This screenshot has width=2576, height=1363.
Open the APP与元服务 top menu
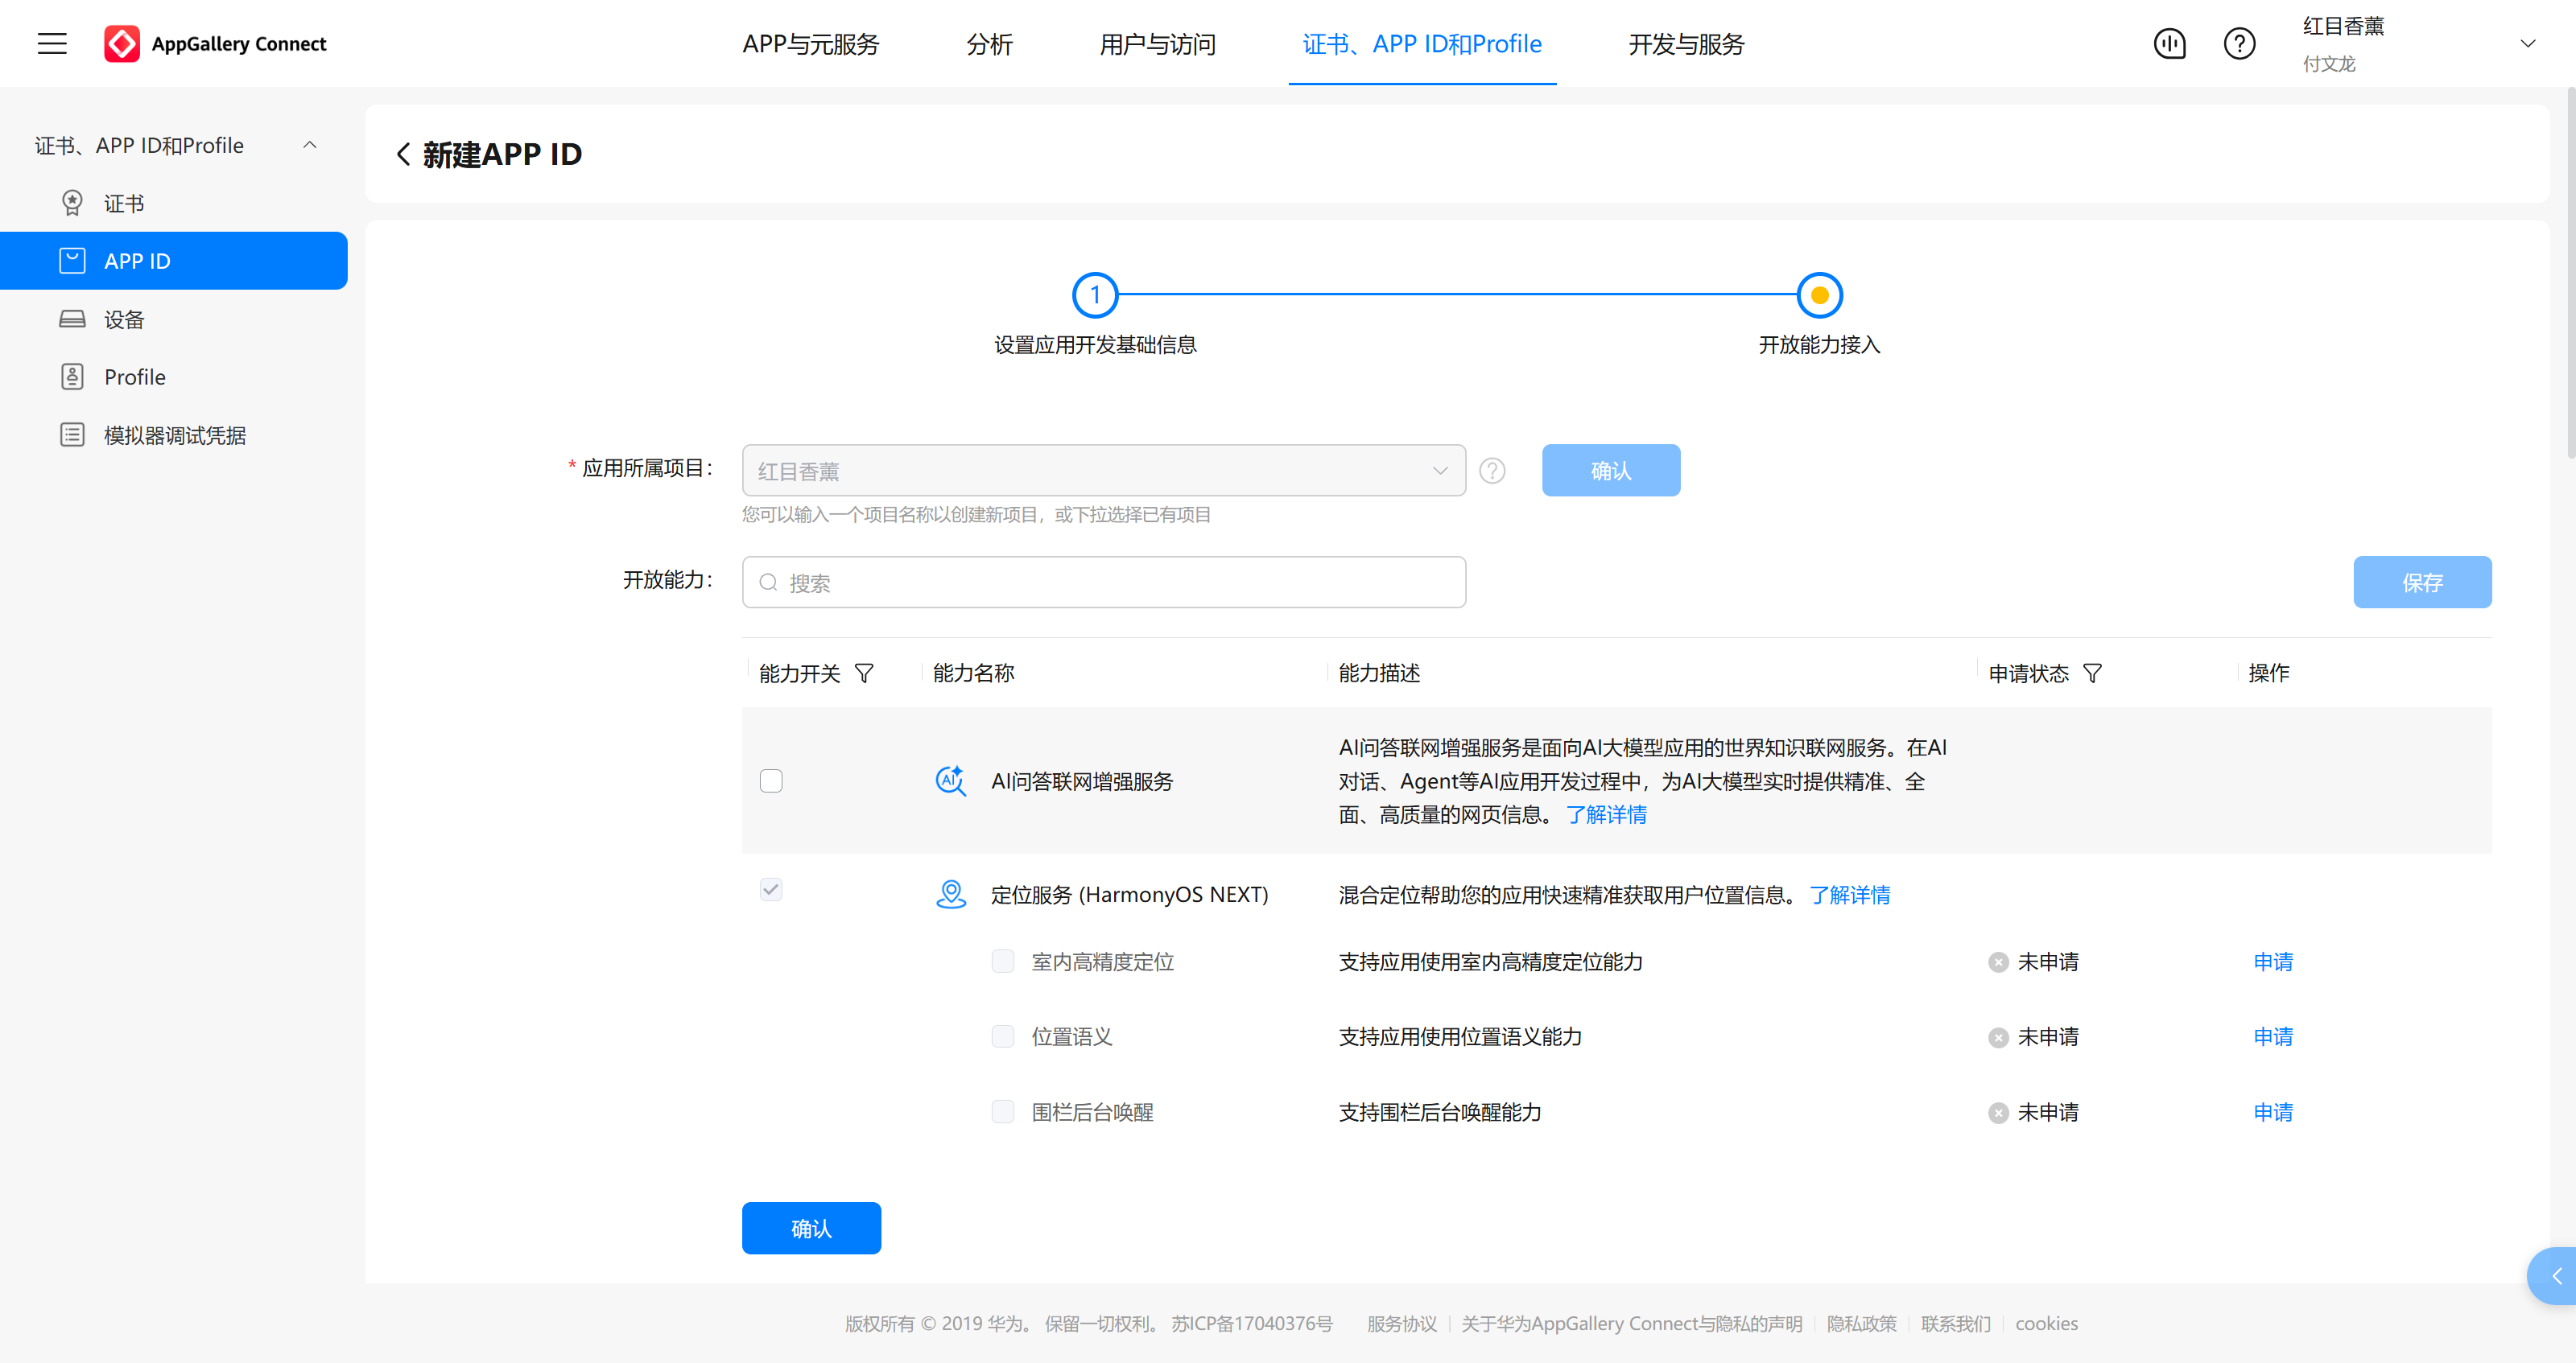(810, 44)
